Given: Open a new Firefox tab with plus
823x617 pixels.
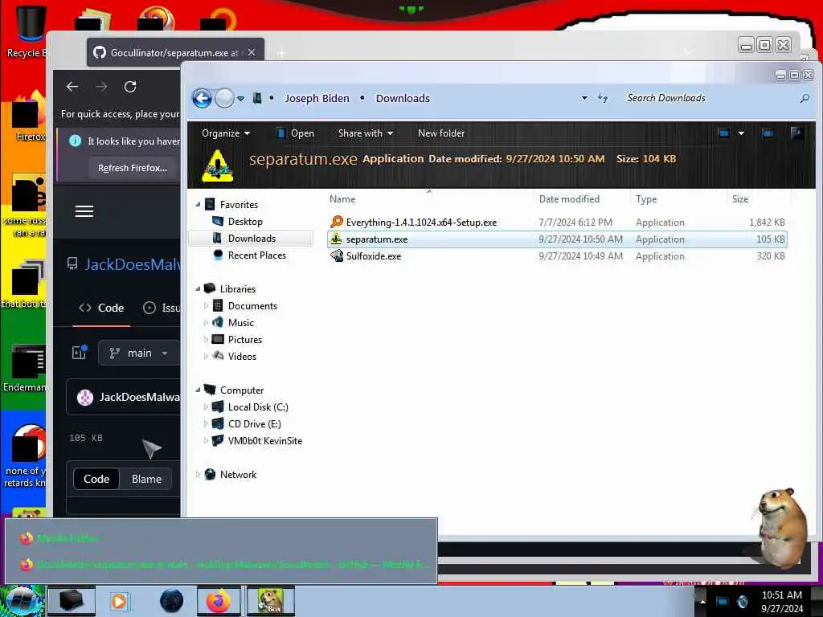Looking at the screenshot, I should (280, 53).
